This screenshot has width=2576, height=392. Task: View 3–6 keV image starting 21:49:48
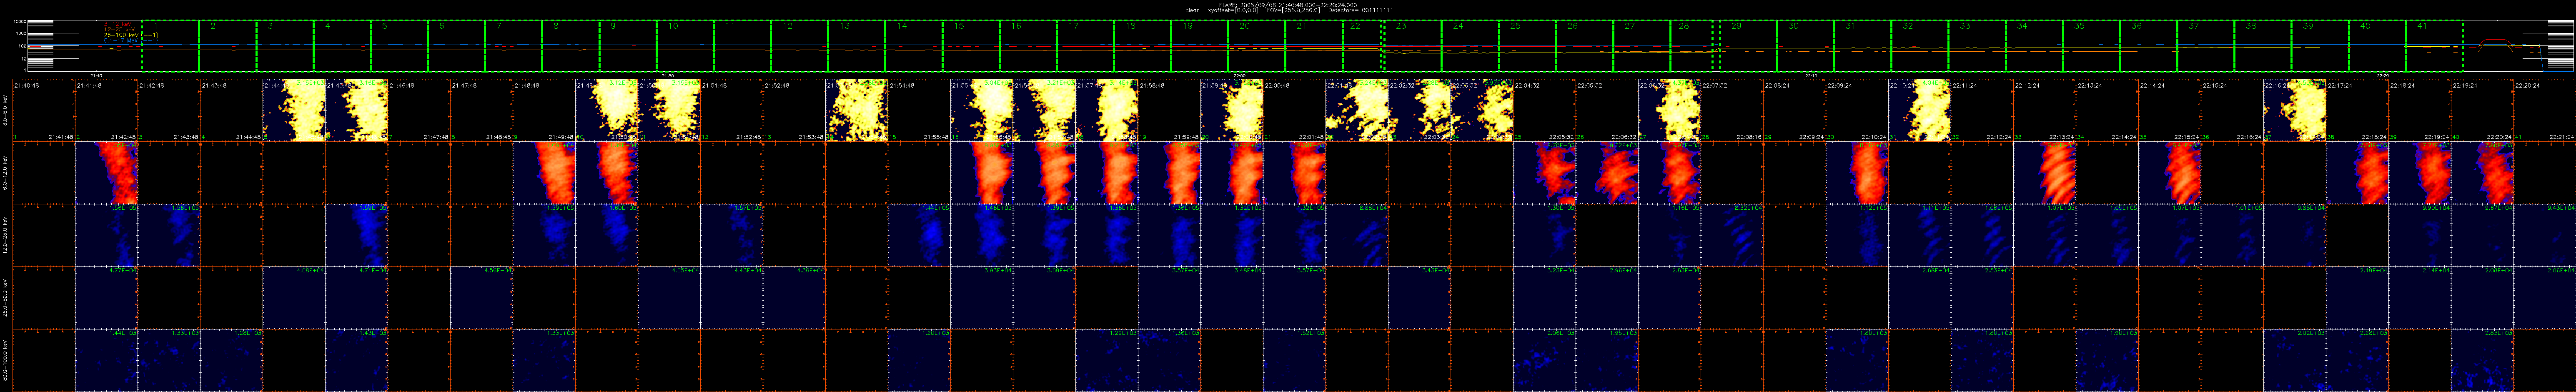[606, 110]
